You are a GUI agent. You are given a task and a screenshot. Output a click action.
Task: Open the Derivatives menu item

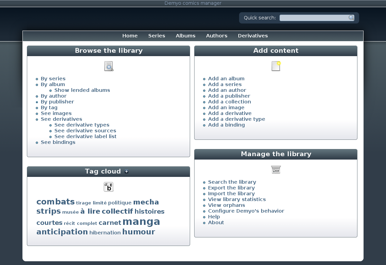coord(253,36)
